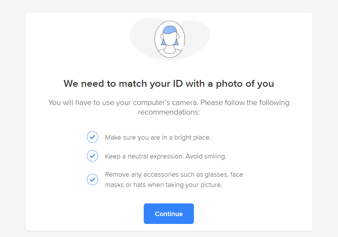Click the avatar's shoulders and collar
Image resolution: width=338 pixels, height=237 pixels.
(x=170, y=52)
